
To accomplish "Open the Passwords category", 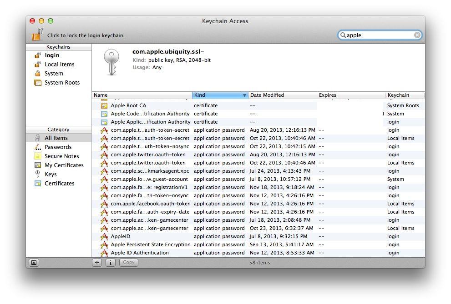I will [x=58, y=147].
